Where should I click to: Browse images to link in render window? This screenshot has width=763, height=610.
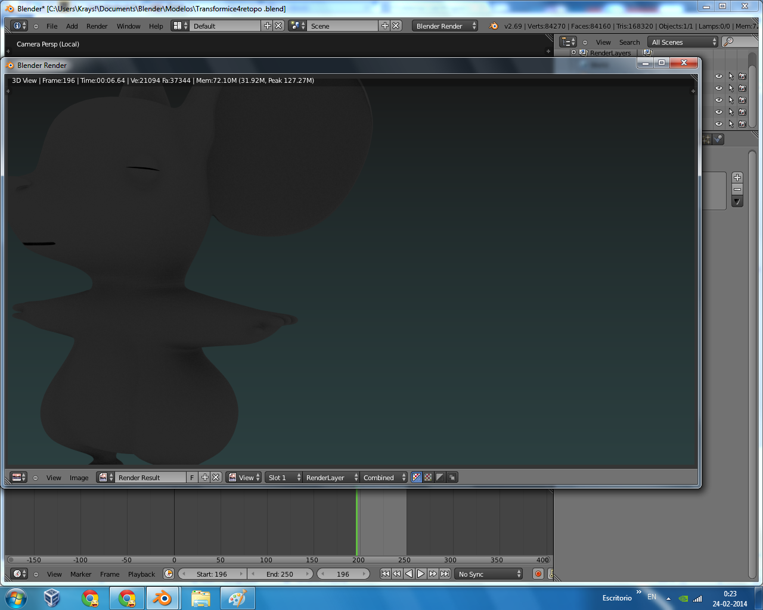click(x=106, y=477)
